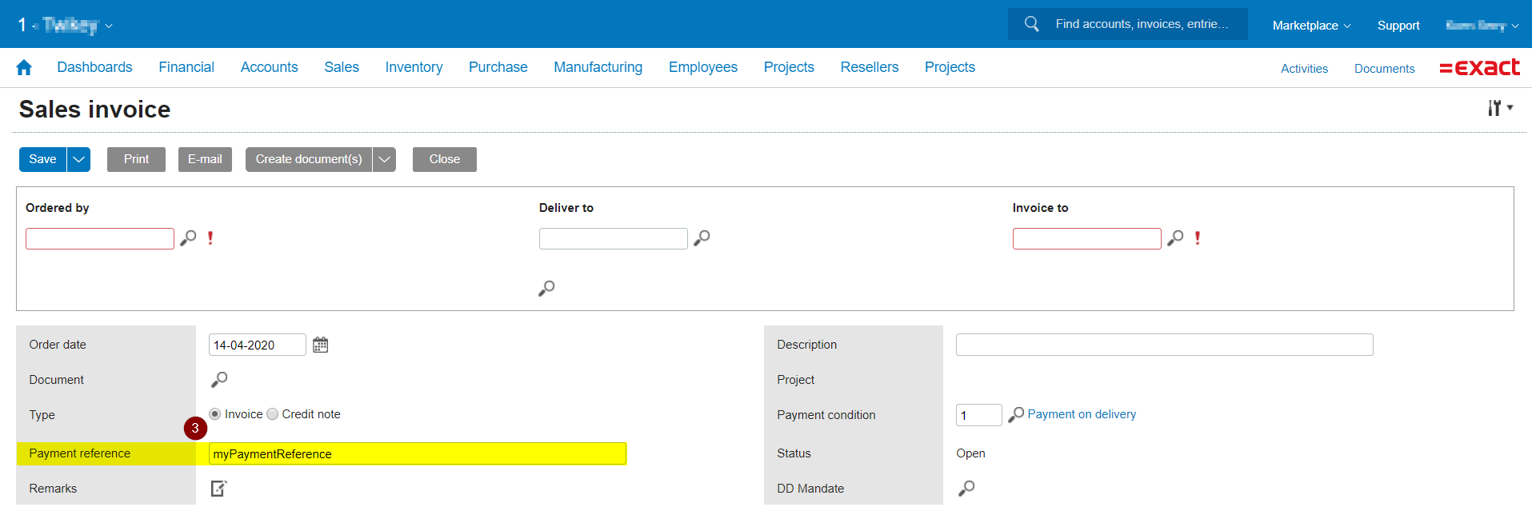Open the Marketplace dropdown menu

click(1311, 26)
